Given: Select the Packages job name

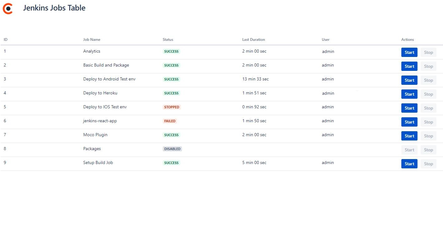Looking at the screenshot, I should (92, 149).
